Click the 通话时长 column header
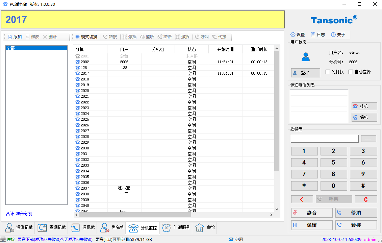Viewport: 382px width, 243px height. (259, 49)
